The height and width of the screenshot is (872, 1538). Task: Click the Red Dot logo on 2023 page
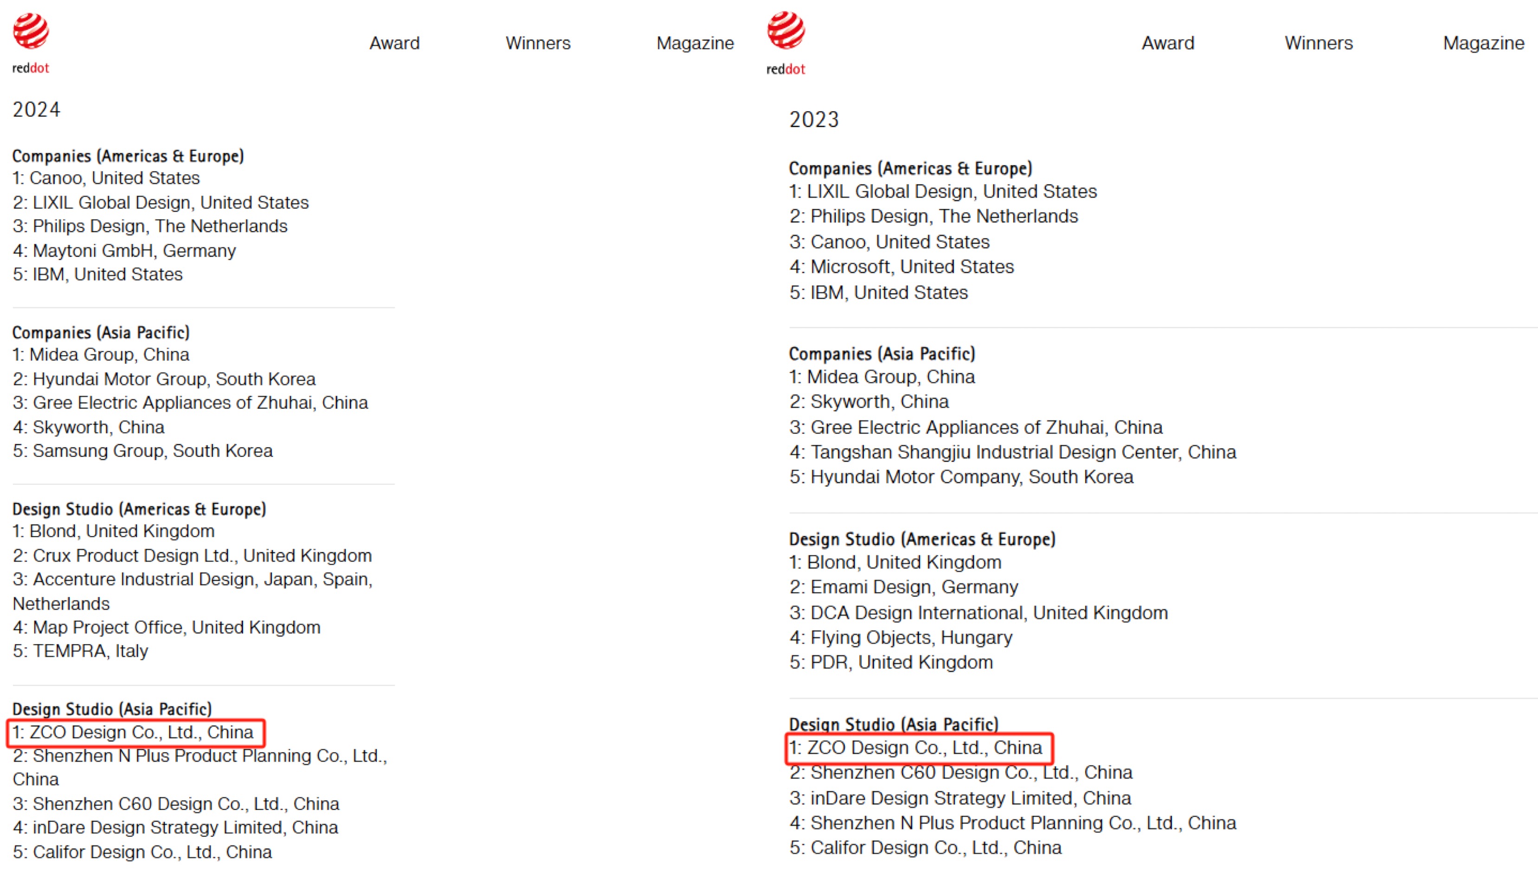coord(786,43)
